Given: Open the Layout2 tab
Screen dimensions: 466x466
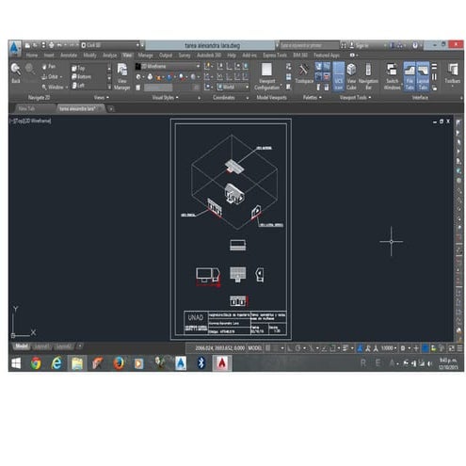Looking at the screenshot, I should pyautogui.click(x=64, y=346).
